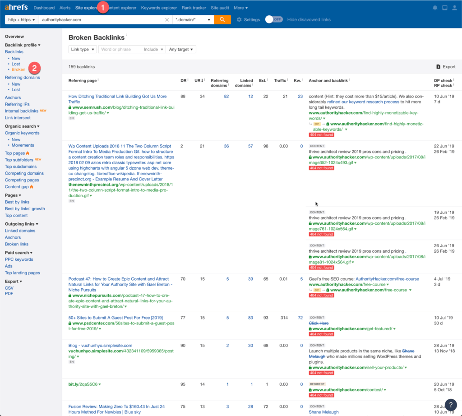The height and width of the screenshot is (416, 462).
Task: Click the orange search magnifier button
Action: 222,19
